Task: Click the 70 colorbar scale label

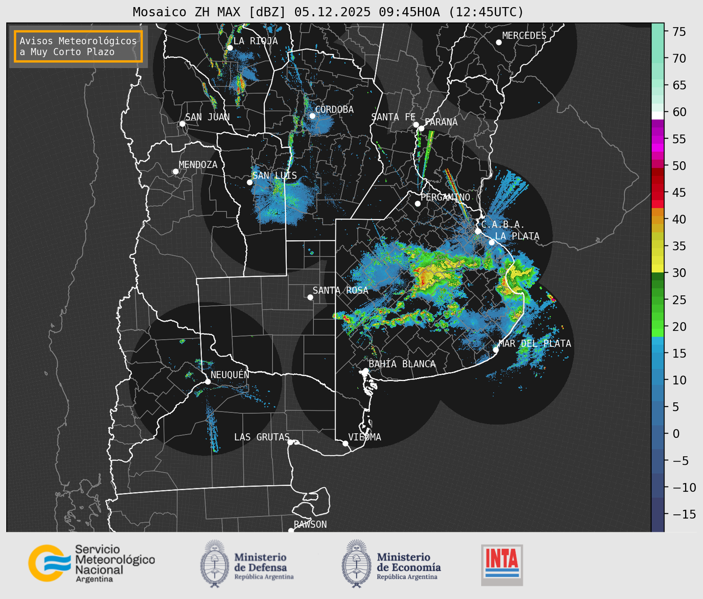Action: coord(679,58)
